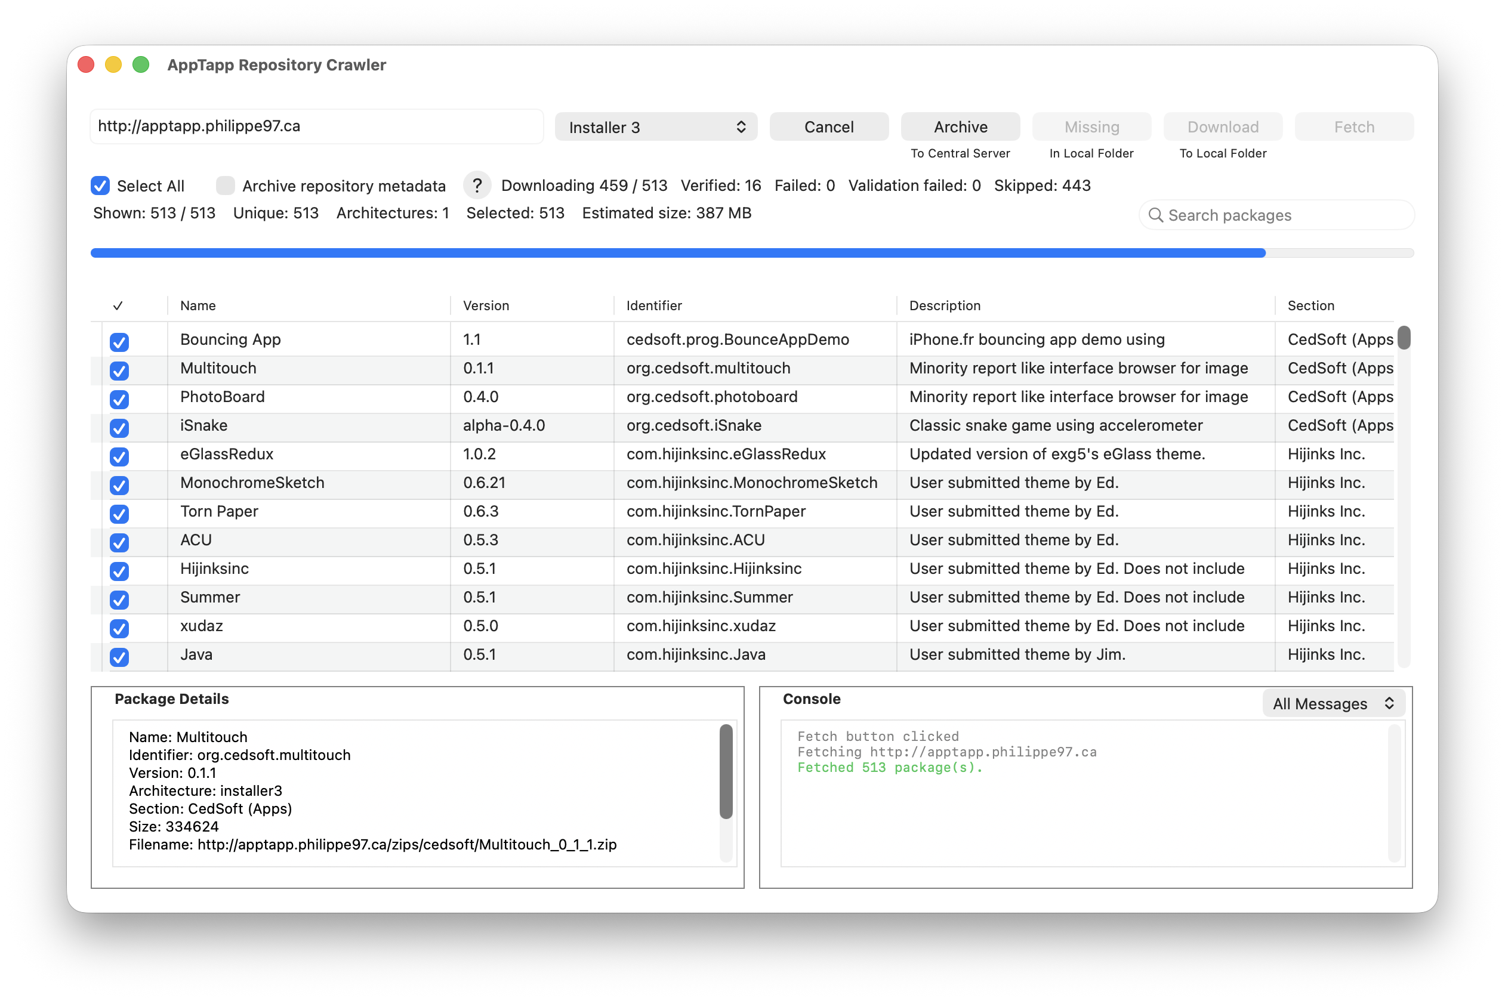Uncheck the Torn Paper row checkbox
Screen dimensions: 1505x1001
tap(119, 515)
